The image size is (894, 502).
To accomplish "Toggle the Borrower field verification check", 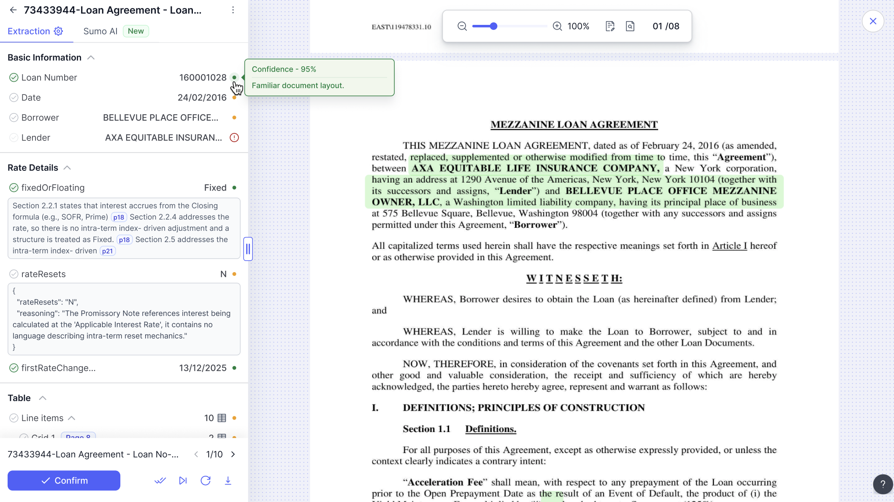I will (x=14, y=118).
